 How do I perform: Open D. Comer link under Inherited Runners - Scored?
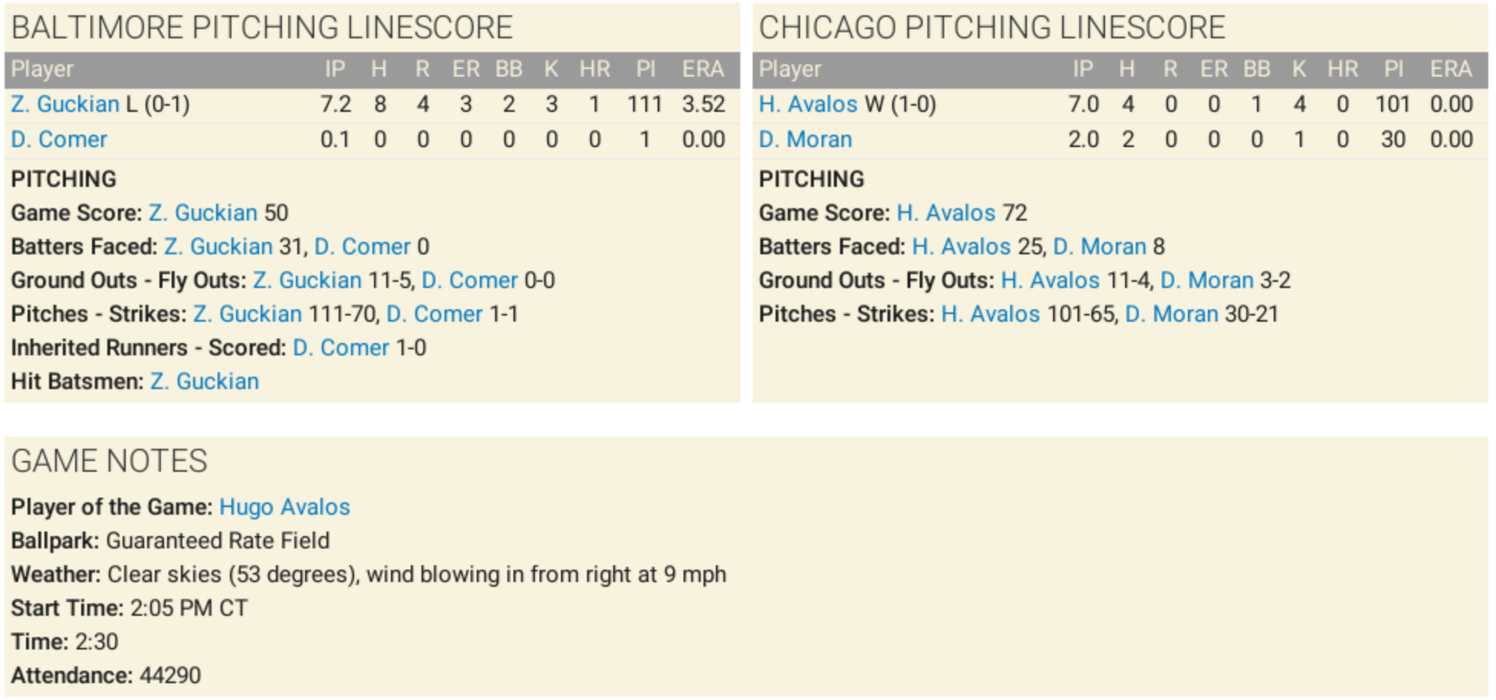coord(341,348)
